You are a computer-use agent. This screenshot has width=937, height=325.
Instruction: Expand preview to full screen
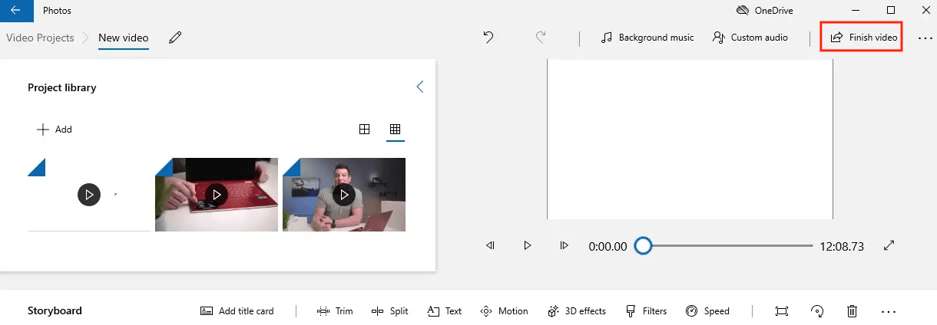tap(889, 246)
